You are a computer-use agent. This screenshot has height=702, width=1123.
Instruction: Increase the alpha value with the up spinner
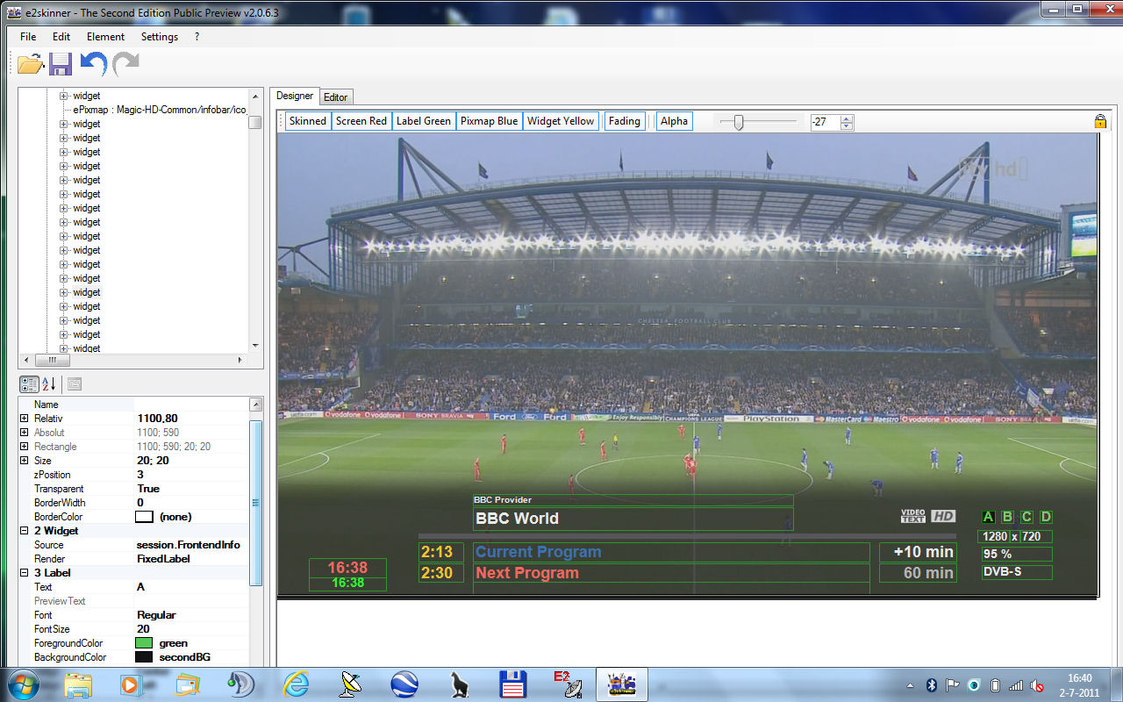tap(847, 118)
